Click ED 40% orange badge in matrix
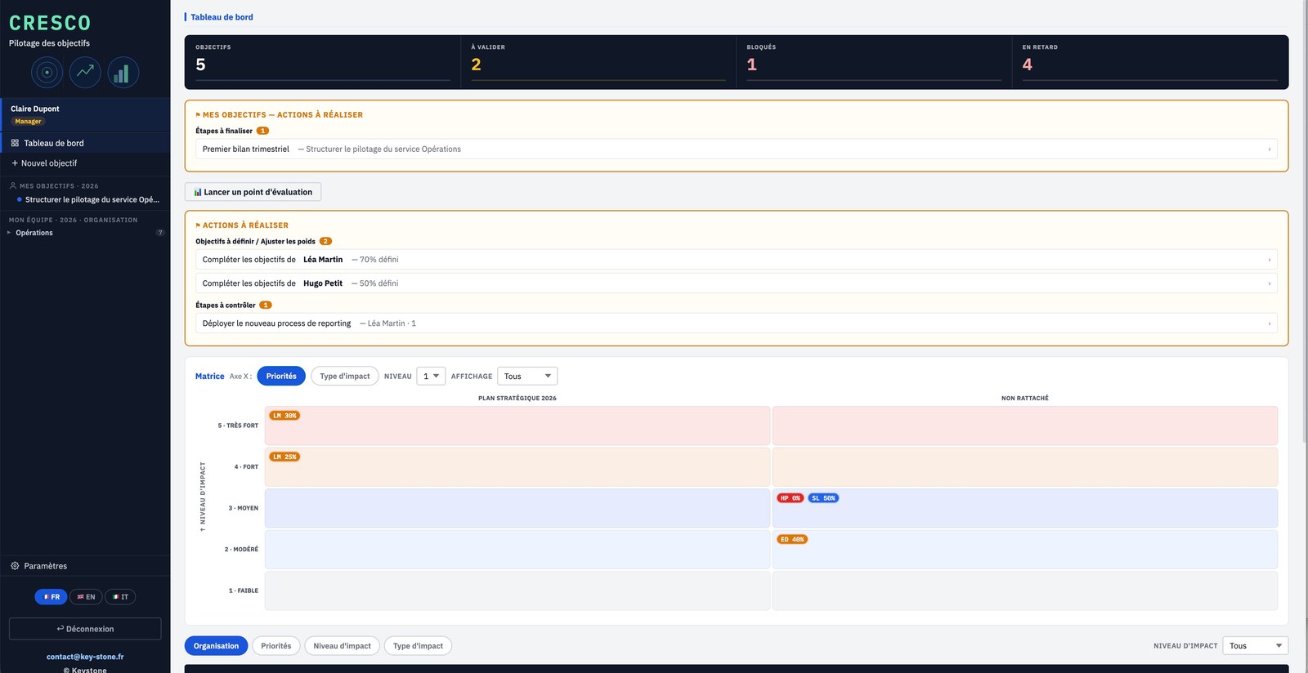1308x673 pixels. point(792,539)
